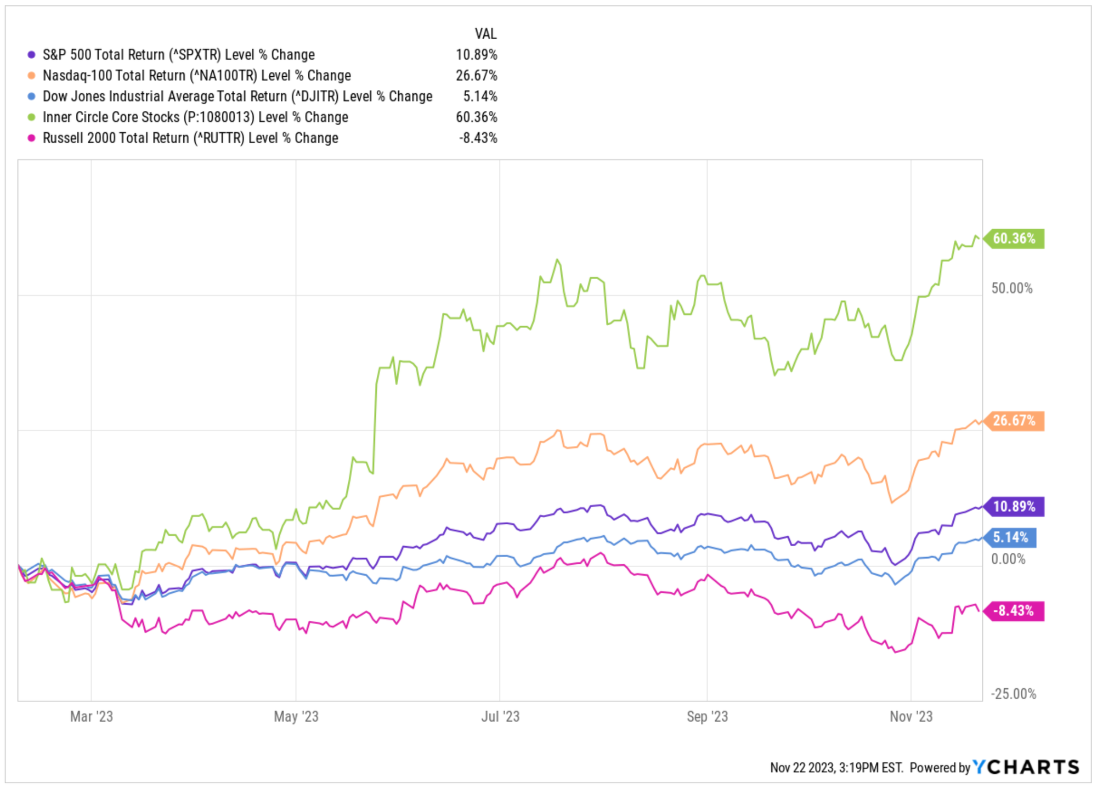Click the blue 5.14% end-value tag

[x=1010, y=537]
